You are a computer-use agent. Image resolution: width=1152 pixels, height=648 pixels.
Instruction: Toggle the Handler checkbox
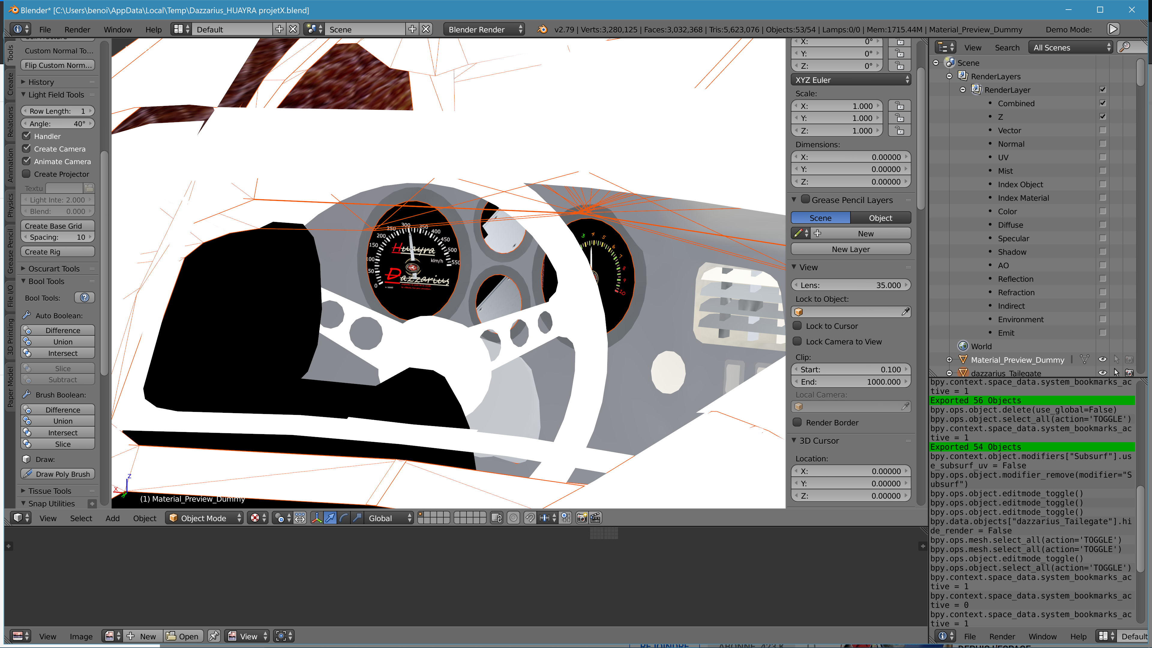(x=27, y=136)
